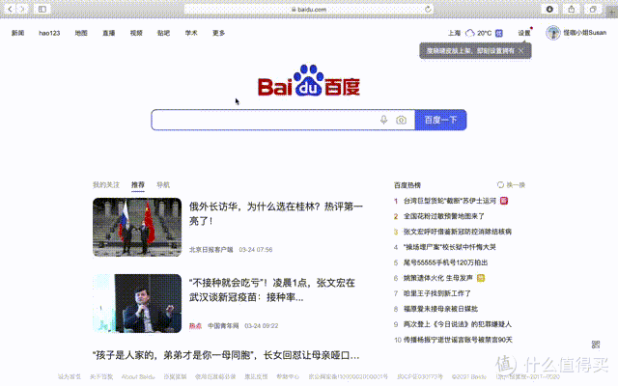Open headline 俄外长访华，为什么选在桂林

point(276,213)
